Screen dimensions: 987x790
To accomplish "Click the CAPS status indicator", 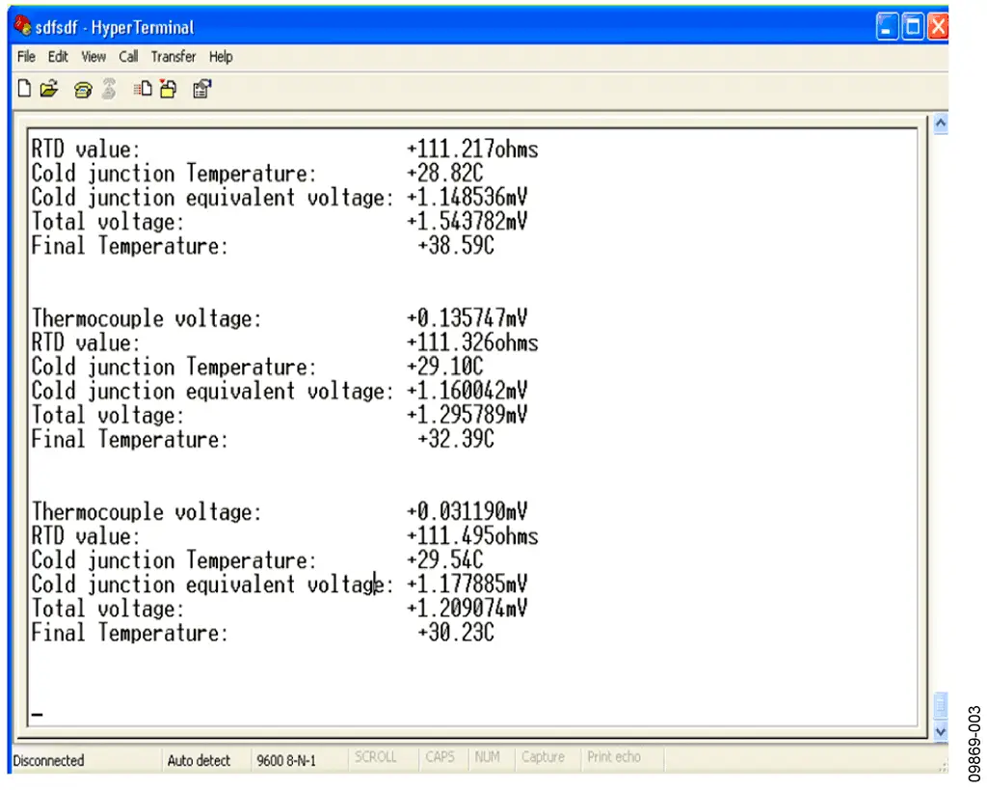I will click(x=440, y=756).
